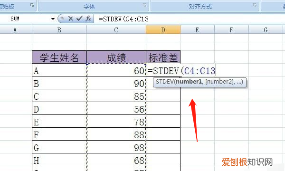Click the cell containing student D
285x171 pixels.
[59, 108]
